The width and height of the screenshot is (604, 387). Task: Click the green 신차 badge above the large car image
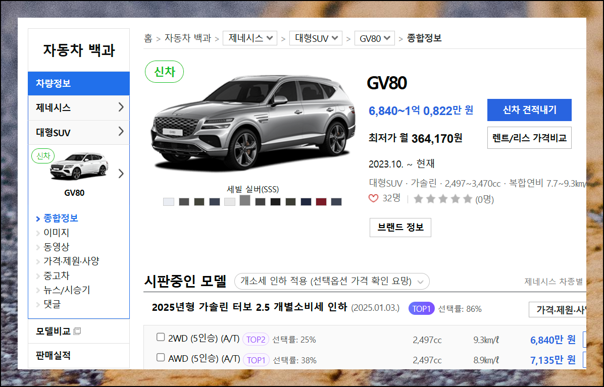[x=165, y=72]
